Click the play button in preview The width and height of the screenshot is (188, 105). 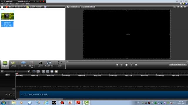coord(127,65)
